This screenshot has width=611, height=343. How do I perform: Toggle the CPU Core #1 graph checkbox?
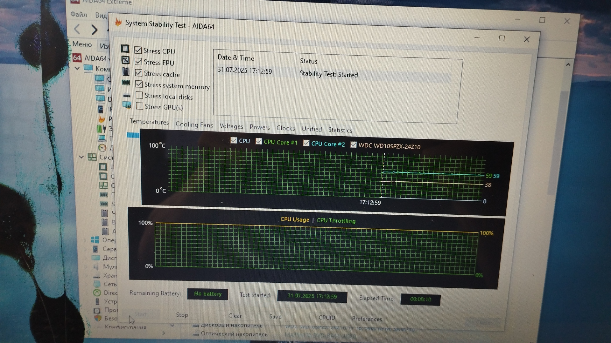(259, 141)
